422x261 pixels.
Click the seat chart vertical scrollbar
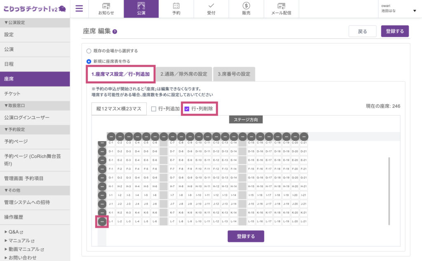click(389, 191)
